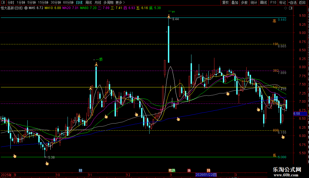309x178 pixels.
Task: Click the 财 finance marker icon
Action: (x=80, y=170)
